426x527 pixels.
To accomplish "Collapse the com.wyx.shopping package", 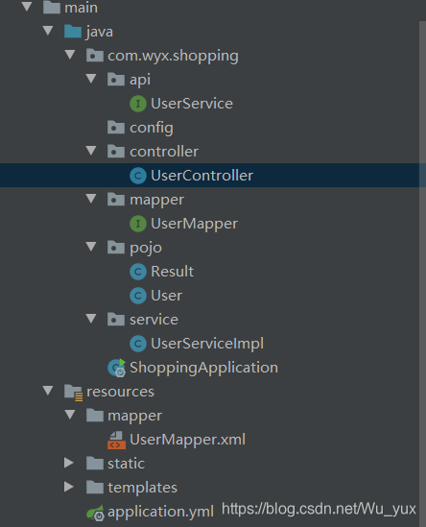I will pyautogui.click(x=69, y=55).
